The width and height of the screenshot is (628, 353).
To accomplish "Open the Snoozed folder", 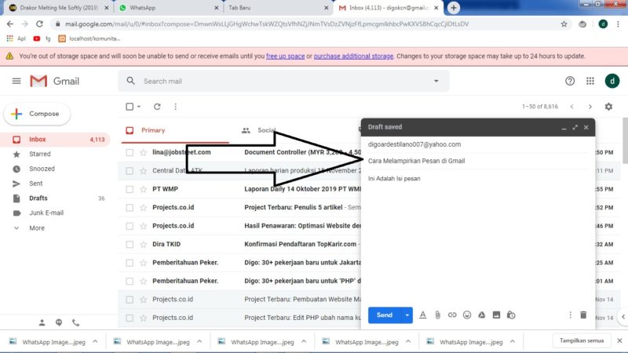I will click(42, 169).
